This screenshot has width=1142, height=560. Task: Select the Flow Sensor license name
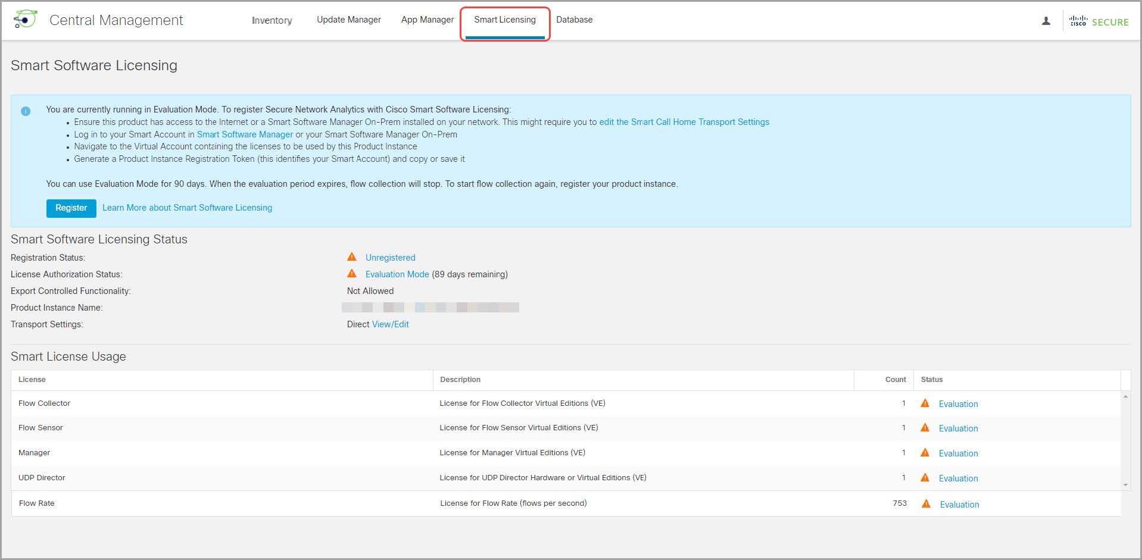tap(40, 428)
